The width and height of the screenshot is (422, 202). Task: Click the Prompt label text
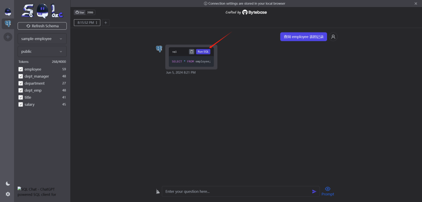(327, 194)
